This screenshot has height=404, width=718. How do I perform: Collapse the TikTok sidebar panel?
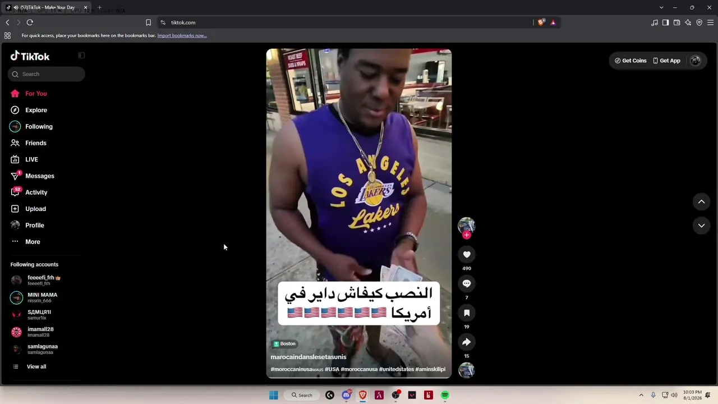[x=81, y=56]
